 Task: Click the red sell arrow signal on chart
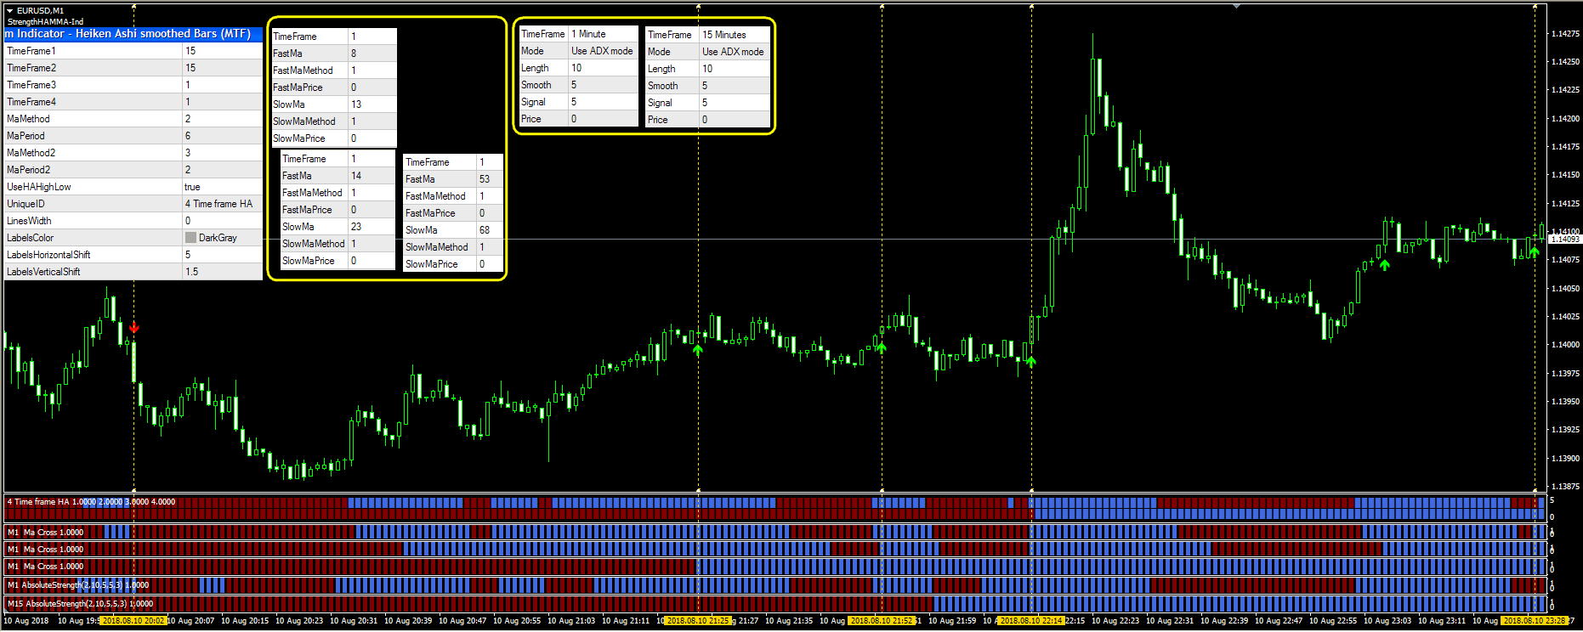point(134,328)
